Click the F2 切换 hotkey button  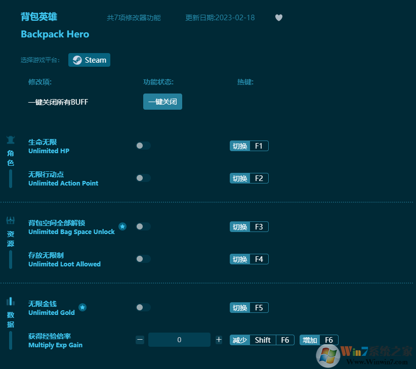tap(249, 178)
